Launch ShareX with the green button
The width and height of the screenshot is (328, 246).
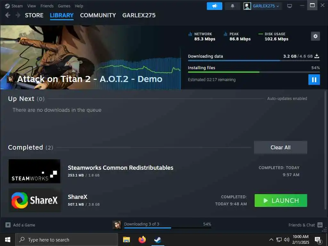tap(281, 201)
